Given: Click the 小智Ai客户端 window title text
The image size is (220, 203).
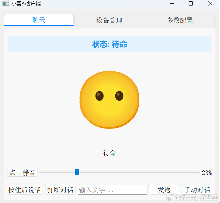Looking at the screenshot, I should click(26, 4).
